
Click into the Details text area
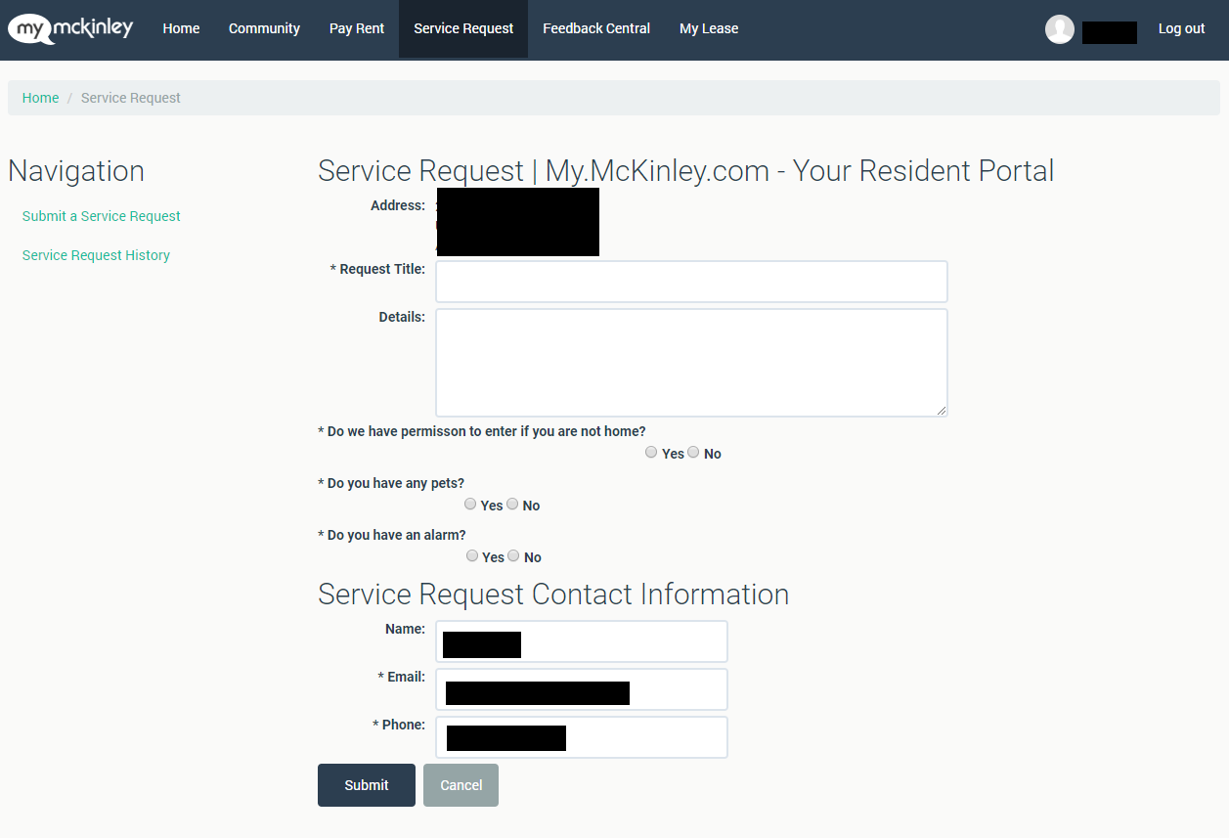click(x=691, y=363)
